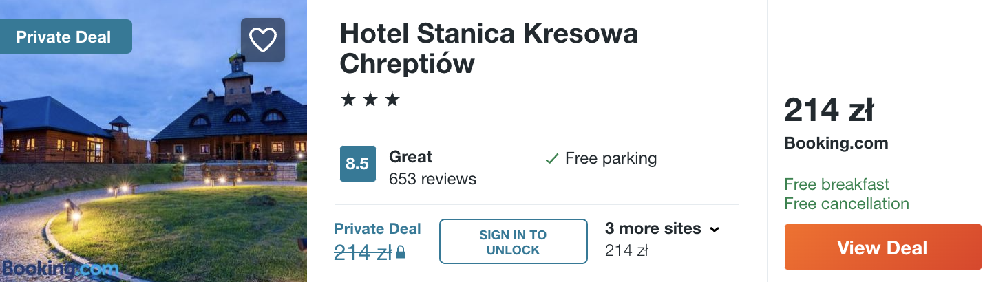
Task: Click the crossed-out 214 zł private price
Action: pos(363,252)
